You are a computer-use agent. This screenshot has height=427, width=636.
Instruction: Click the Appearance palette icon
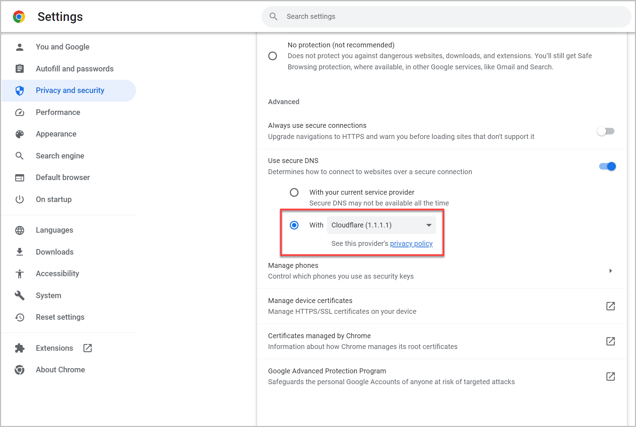click(x=20, y=134)
